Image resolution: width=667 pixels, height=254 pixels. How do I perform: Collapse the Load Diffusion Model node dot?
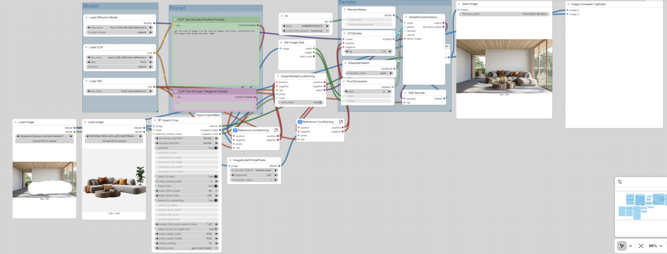[86, 18]
